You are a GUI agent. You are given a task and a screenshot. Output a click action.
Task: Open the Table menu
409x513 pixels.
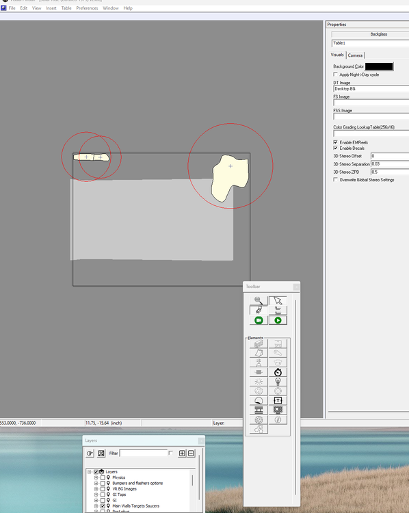pyautogui.click(x=66, y=8)
